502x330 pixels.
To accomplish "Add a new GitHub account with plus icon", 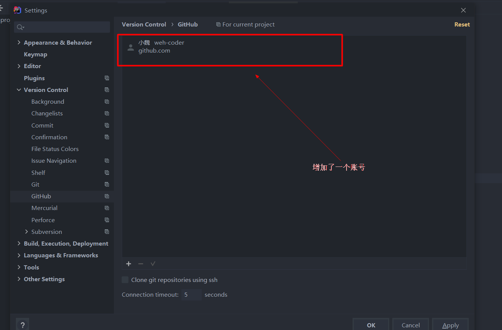I will point(129,264).
